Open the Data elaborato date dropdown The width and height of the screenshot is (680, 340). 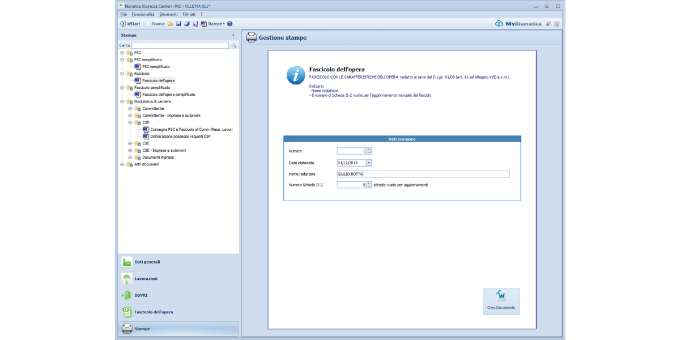click(369, 163)
